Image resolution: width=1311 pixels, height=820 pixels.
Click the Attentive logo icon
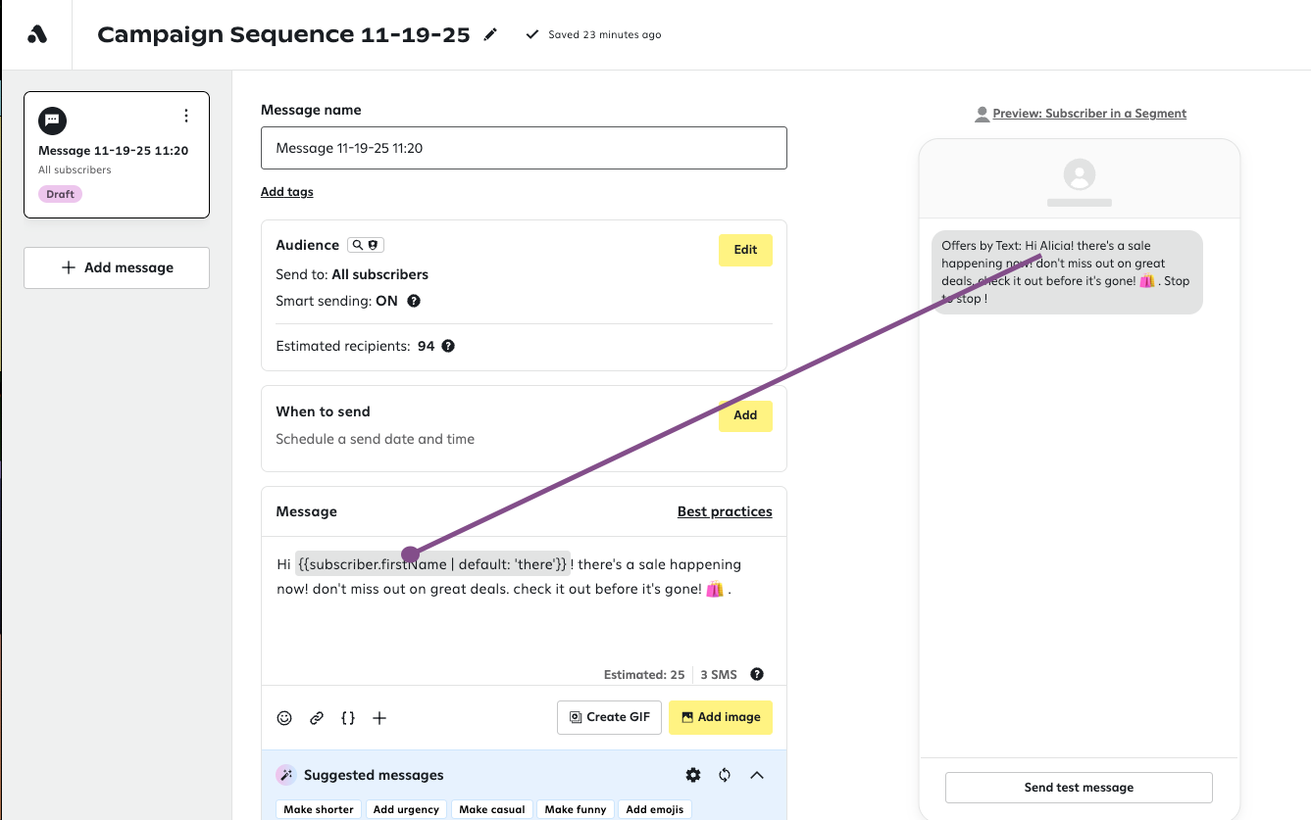(37, 34)
